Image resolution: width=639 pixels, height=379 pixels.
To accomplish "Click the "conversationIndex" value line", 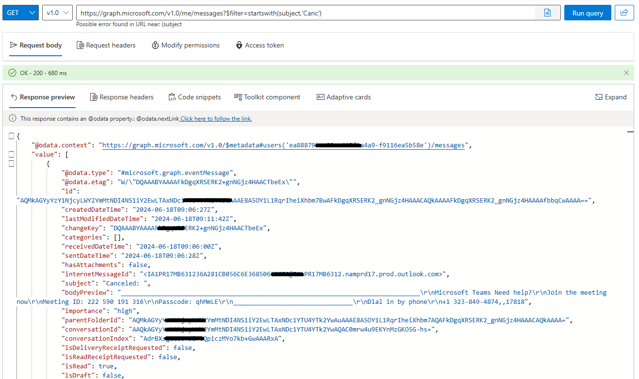I will coord(173,338).
